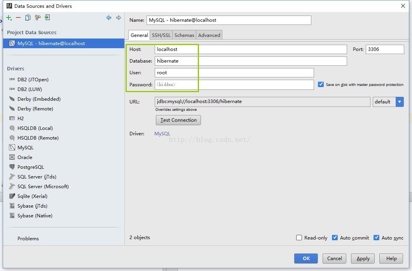Select the Oracle driver
Screen dimensions: 412x271
(x=25, y=157)
